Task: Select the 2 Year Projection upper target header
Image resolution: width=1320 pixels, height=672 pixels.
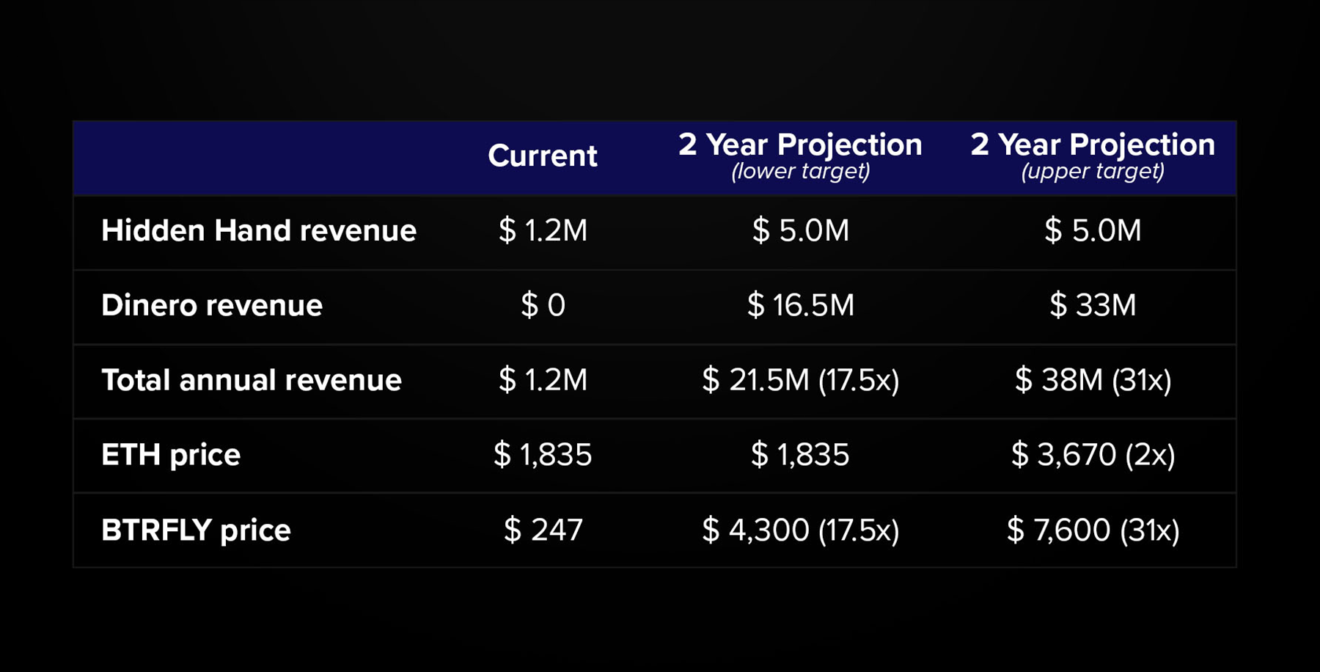Action: (x=1092, y=155)
